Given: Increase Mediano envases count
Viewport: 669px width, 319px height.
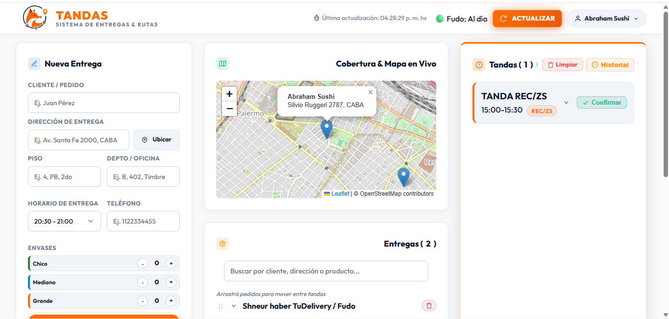Looking at the screenshot, I should (x=171, y=282).
